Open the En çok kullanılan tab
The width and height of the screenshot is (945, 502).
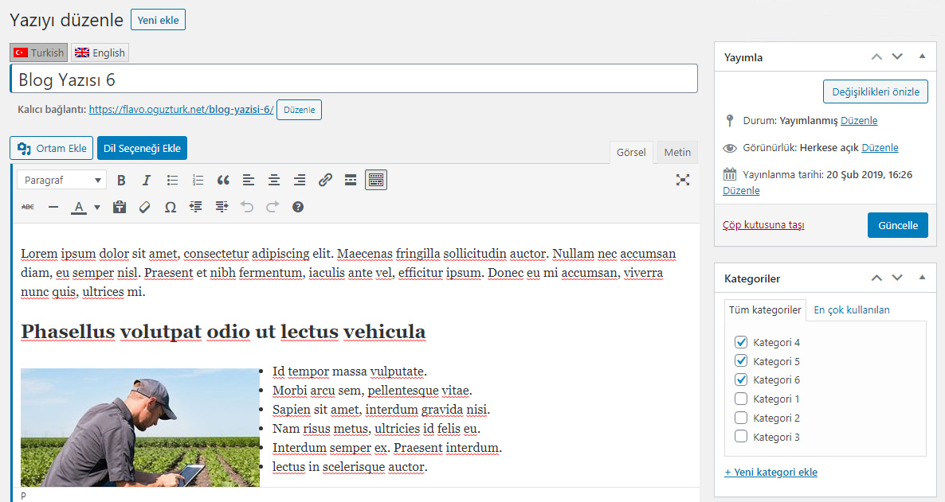(x=852, y=310)
